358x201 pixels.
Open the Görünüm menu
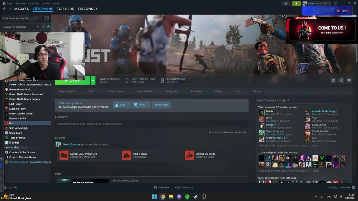click(x=20, y=3)
